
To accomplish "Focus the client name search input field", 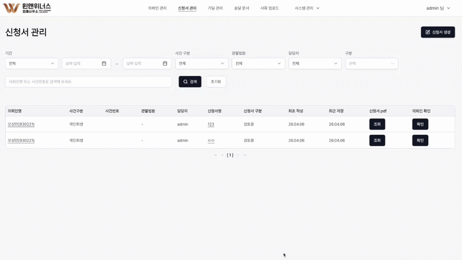I will [88, 82].
